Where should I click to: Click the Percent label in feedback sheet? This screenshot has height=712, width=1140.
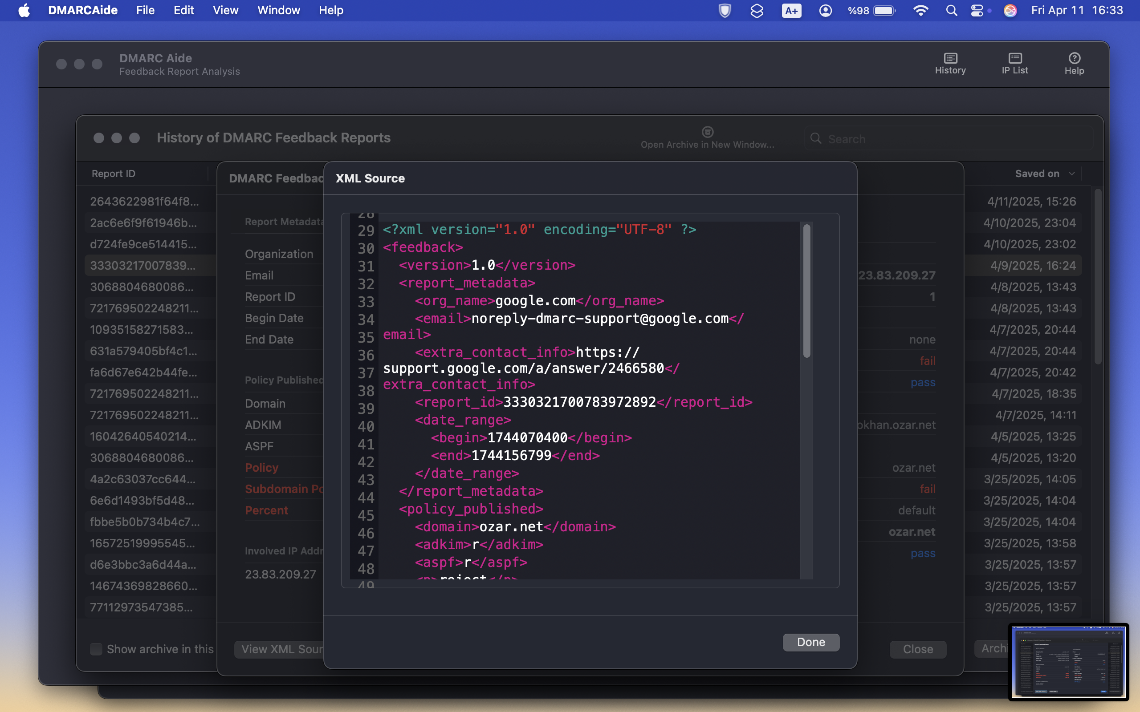tap(266, 510)
